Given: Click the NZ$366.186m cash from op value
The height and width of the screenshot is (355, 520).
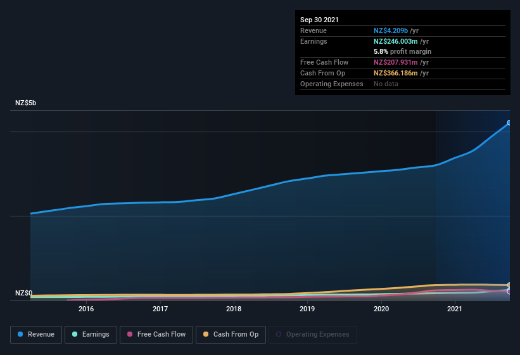Looking at the screenshot, I should coord(396,73).
